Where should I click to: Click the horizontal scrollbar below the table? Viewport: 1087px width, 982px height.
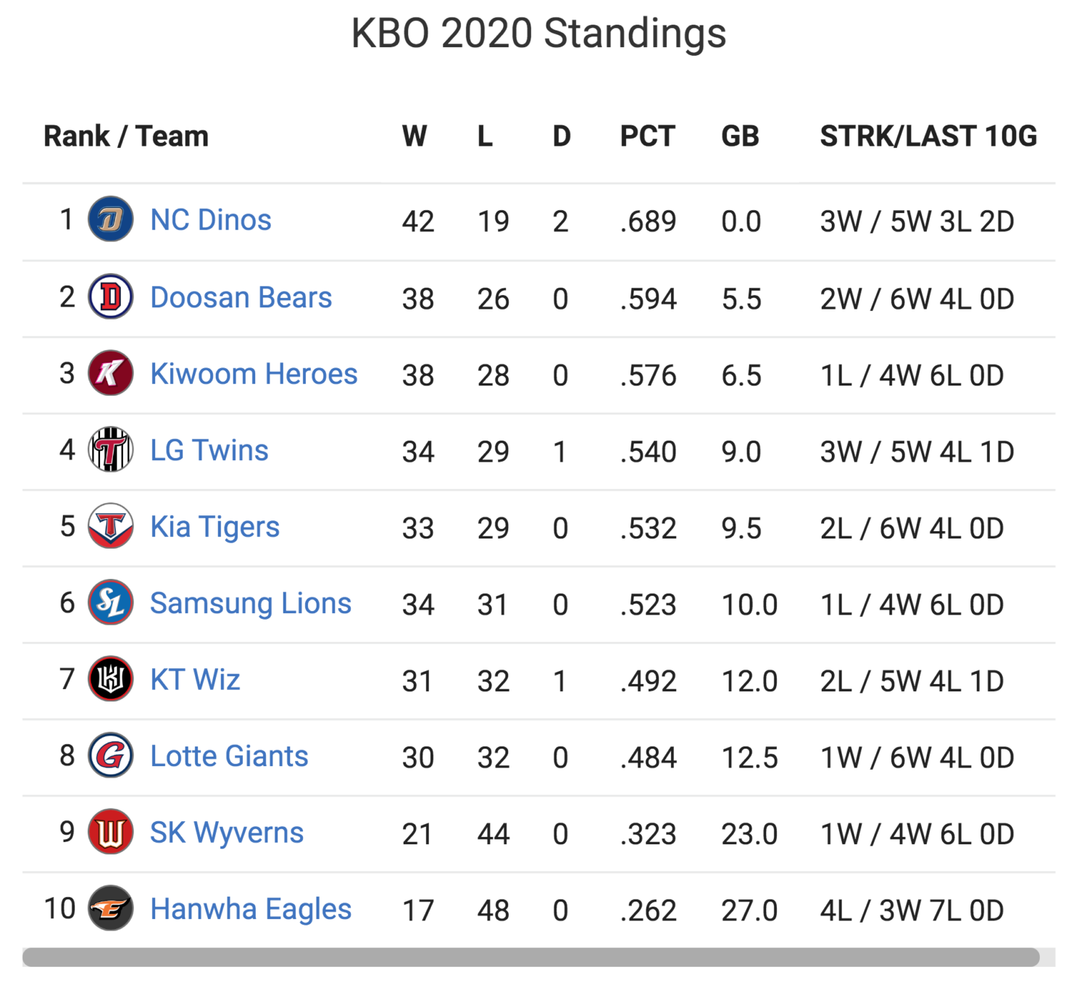pyautogui.click(x=531, y=957)
